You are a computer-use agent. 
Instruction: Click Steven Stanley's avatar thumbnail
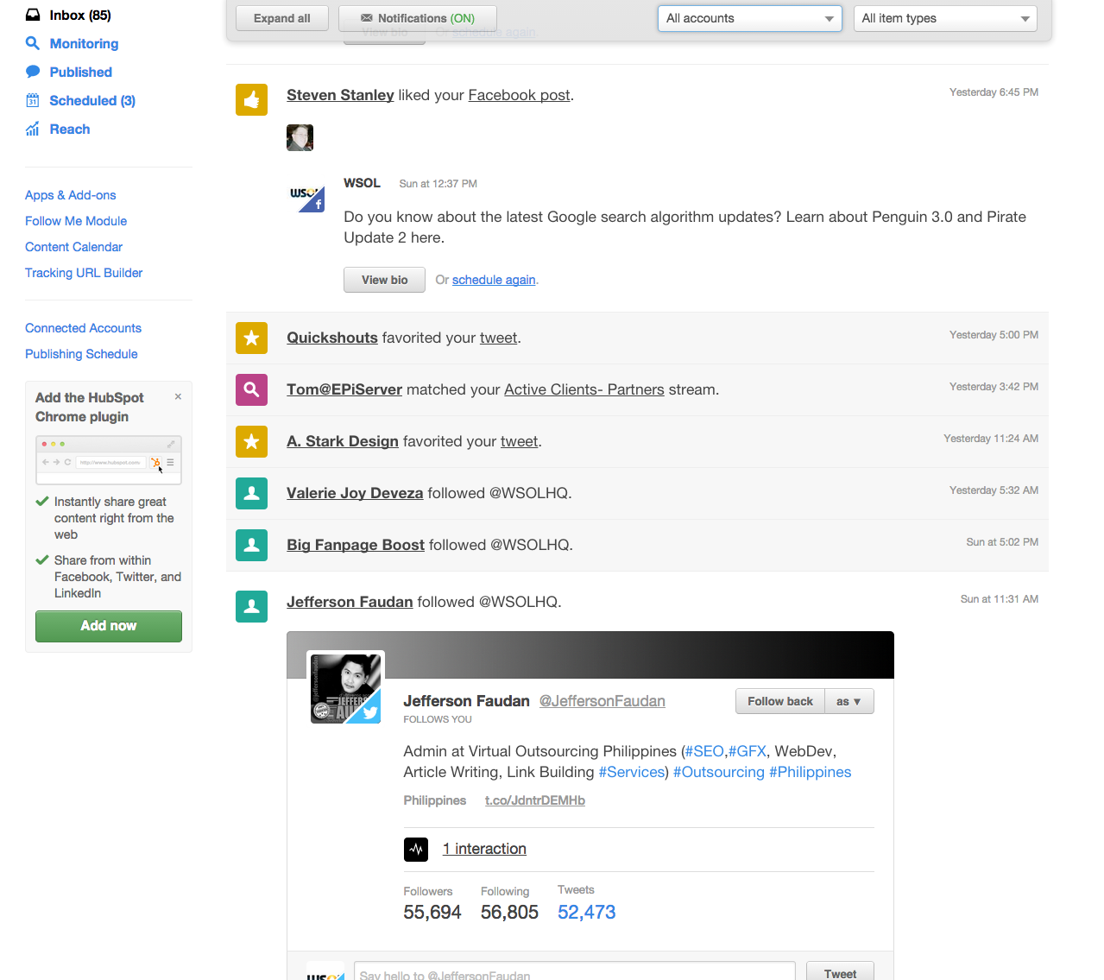coord(300,137)
